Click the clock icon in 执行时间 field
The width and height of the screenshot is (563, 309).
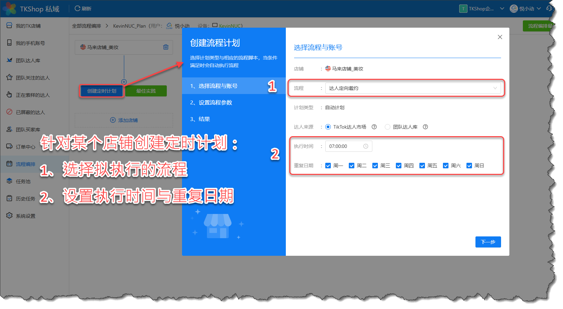point(366,146)
